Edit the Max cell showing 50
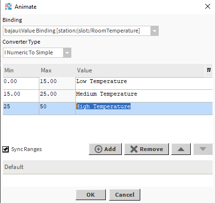 click(x=57, y=108)
